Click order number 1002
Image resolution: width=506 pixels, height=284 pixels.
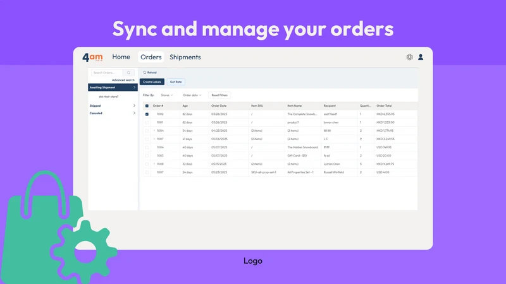click(x=161, y=114)
